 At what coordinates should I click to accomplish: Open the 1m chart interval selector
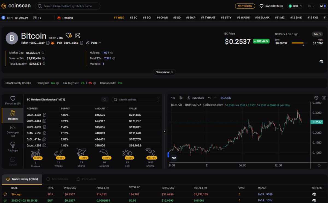(173, 98)
